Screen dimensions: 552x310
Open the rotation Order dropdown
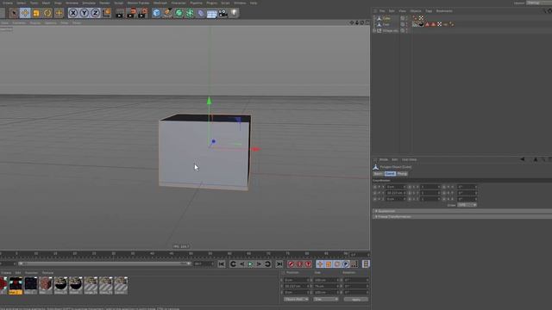click(467, 205)
